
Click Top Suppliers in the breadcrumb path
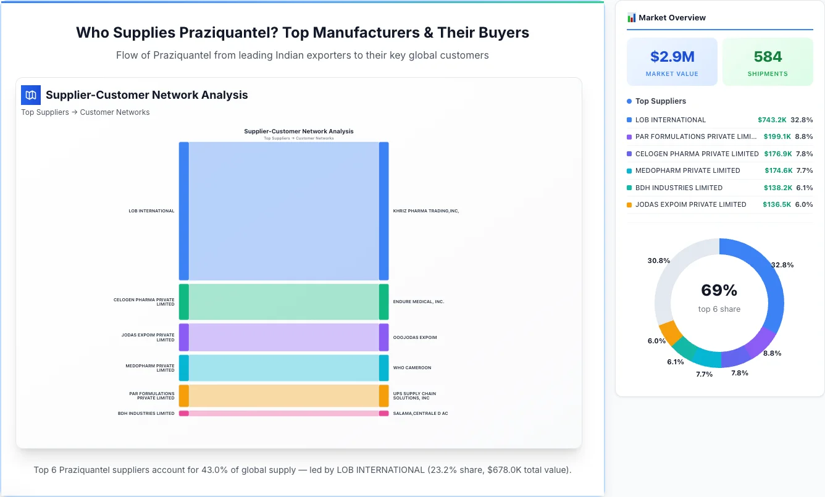click(45, 112)
